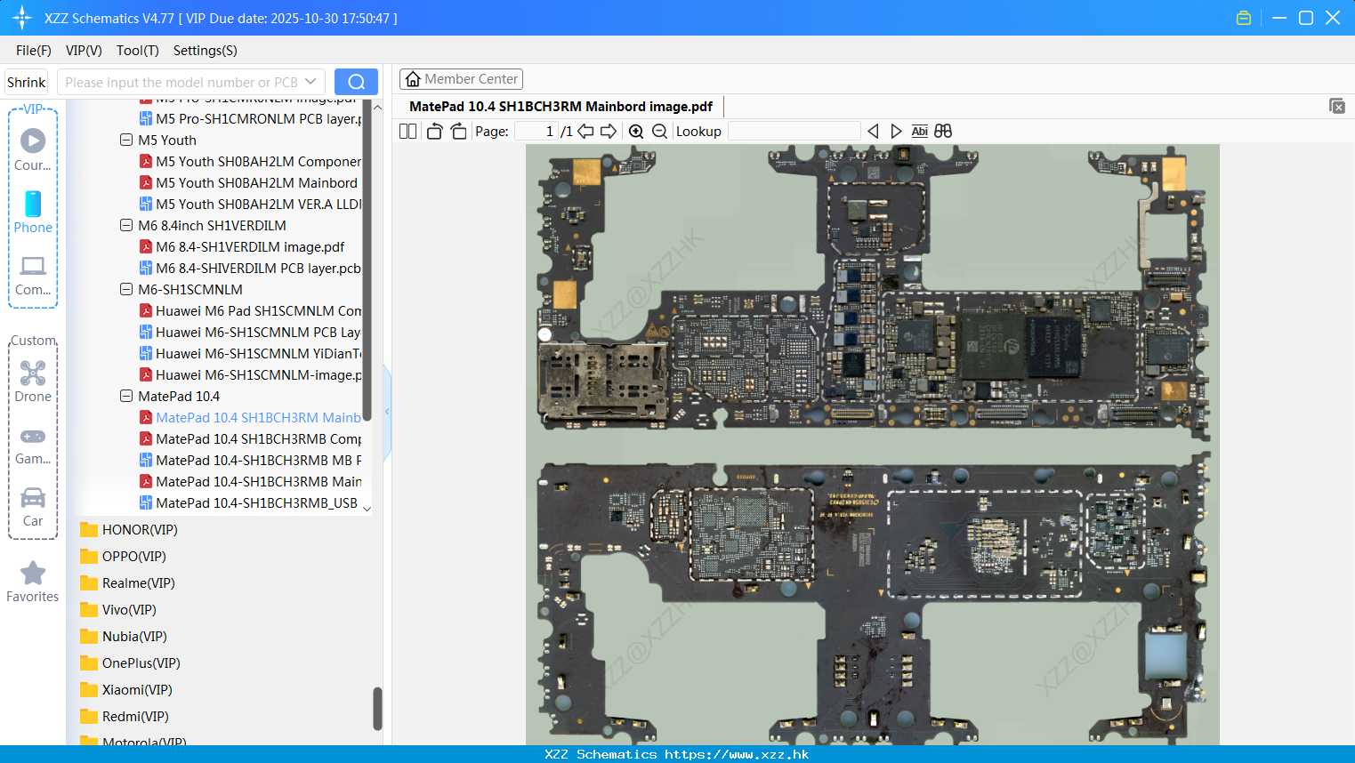Switch to the Member Center tab
This screenshot has height=763, width=1355.
click(461, 79)
